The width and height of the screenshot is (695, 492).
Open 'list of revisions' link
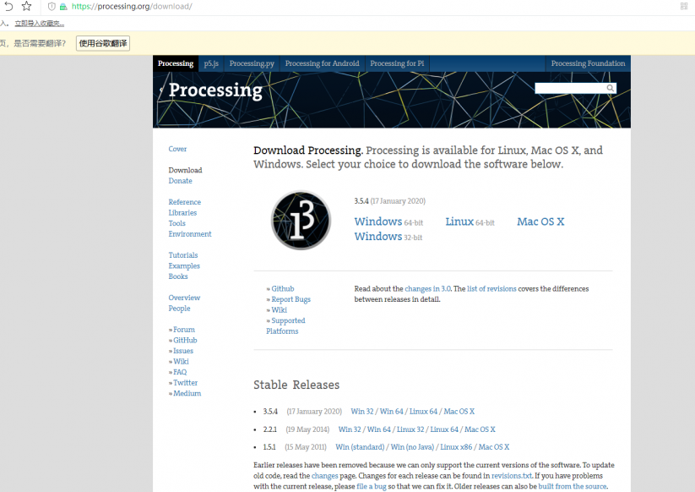(x=491, y=289)
